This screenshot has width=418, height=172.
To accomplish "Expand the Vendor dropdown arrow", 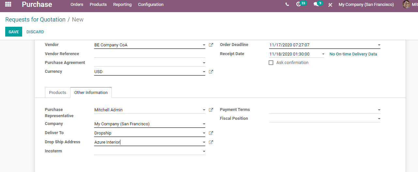I will [x=204, y=45].
